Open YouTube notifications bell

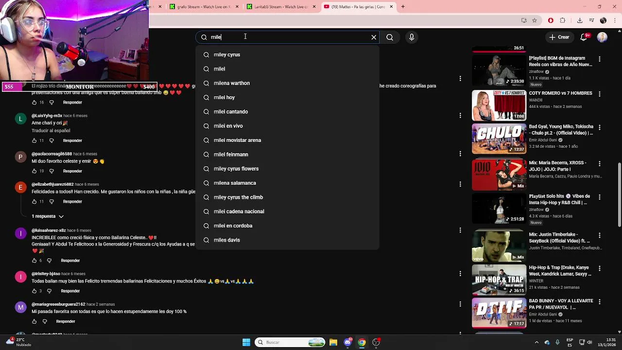pos(585,37)
